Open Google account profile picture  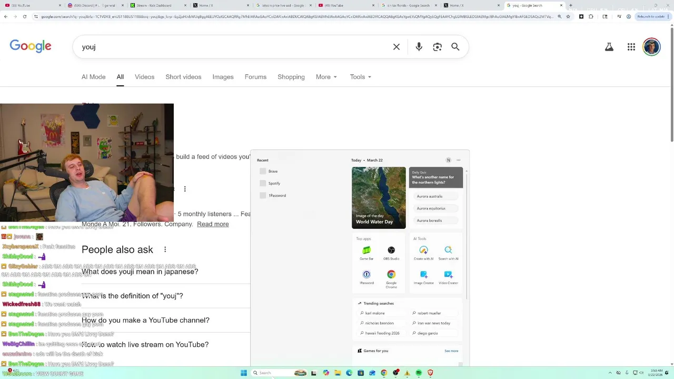pyautogui.click(x=651, y=47)
